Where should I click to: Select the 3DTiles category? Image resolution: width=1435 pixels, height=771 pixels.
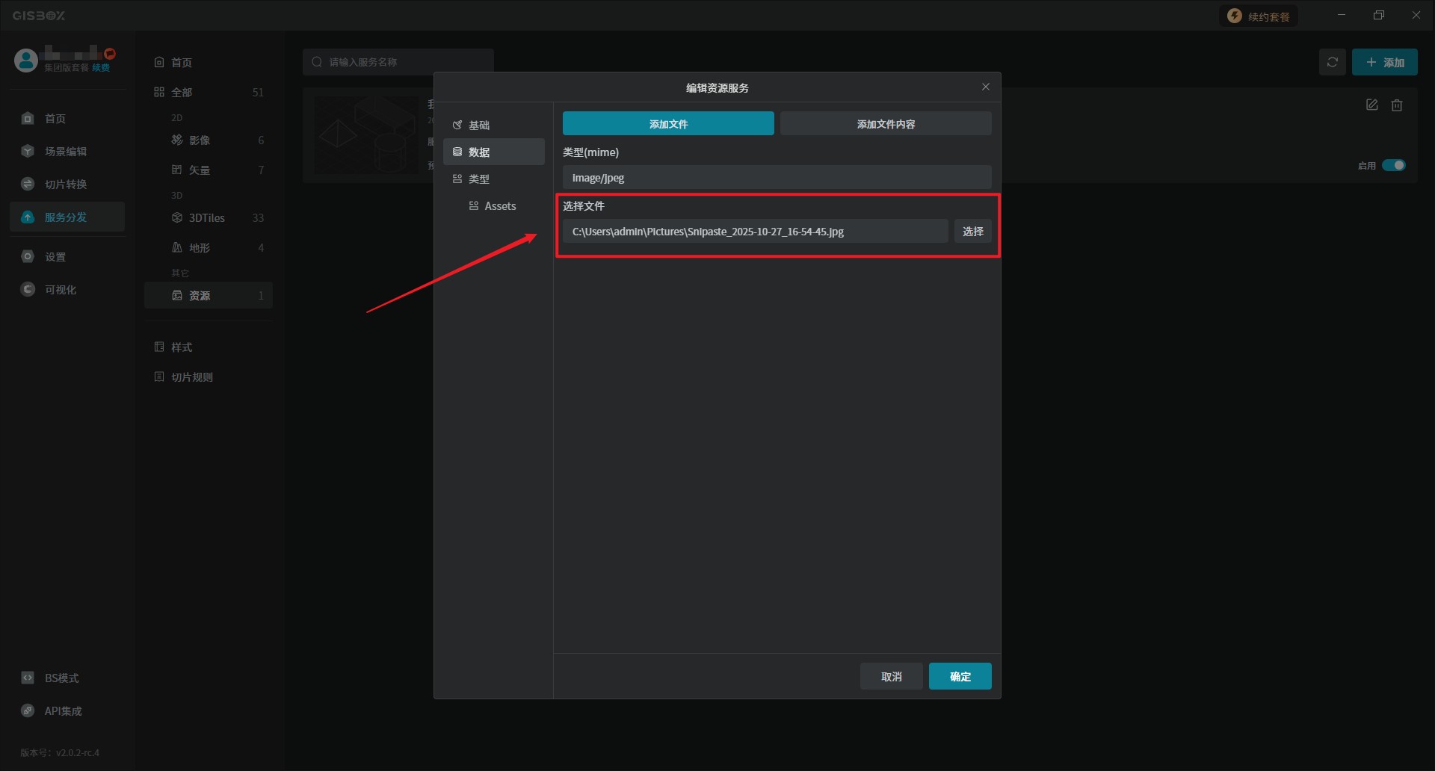point(206,218)
